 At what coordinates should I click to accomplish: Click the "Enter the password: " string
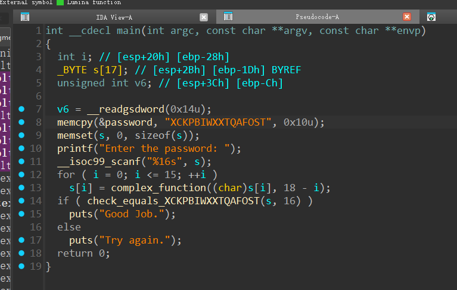[164, 148]
